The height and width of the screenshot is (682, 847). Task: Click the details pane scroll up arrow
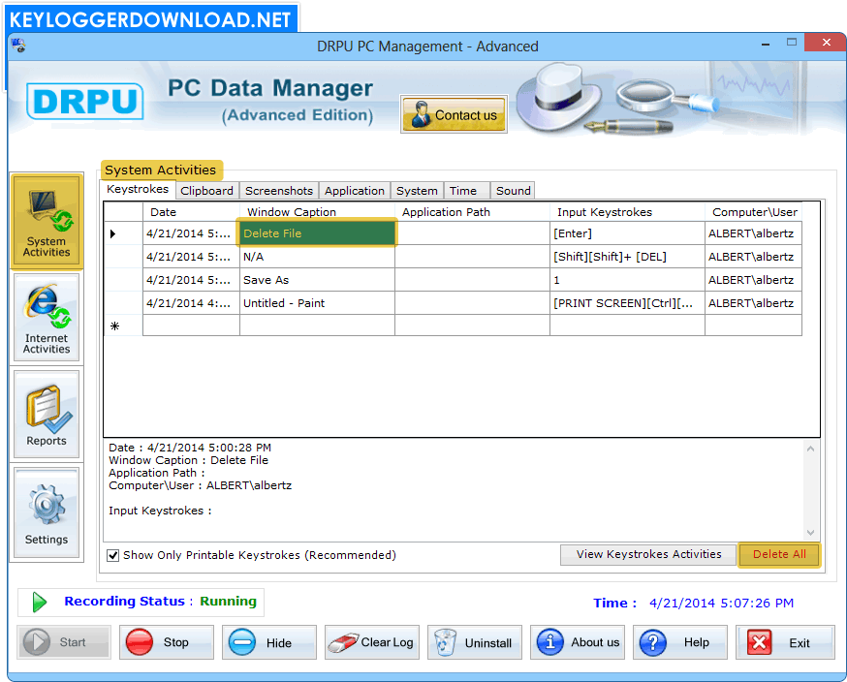coord(810,449)
